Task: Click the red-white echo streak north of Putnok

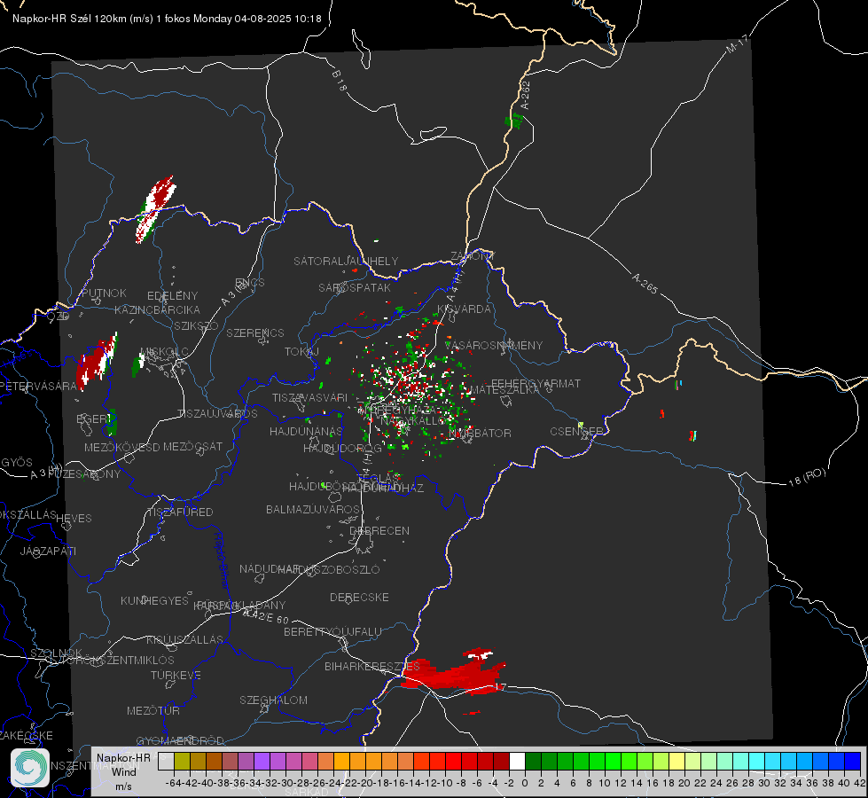Action: click(x=155, y=208)
